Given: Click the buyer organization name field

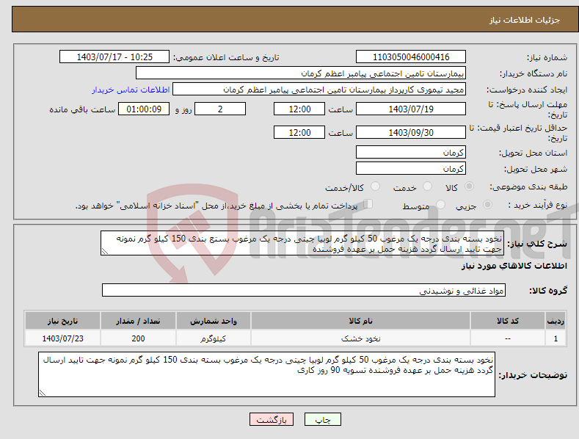Looking at the screenshot, I should click(301, 73).
